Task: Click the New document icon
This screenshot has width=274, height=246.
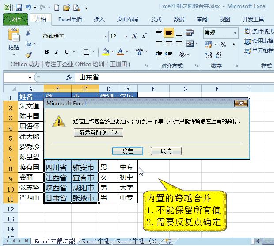Action: pyautogui.click(x=57, y=8)
